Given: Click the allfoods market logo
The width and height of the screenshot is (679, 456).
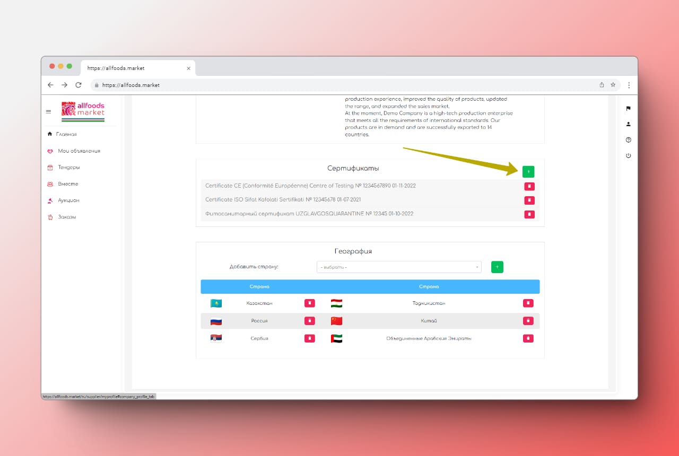Looking at the screenshot, I should (83, 111).
